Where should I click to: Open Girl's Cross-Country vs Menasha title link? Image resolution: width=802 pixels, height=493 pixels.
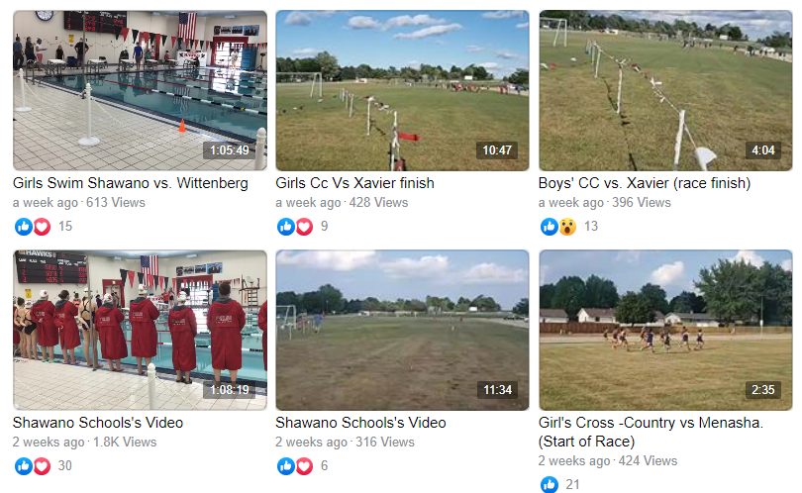click(x=651, y=432)
